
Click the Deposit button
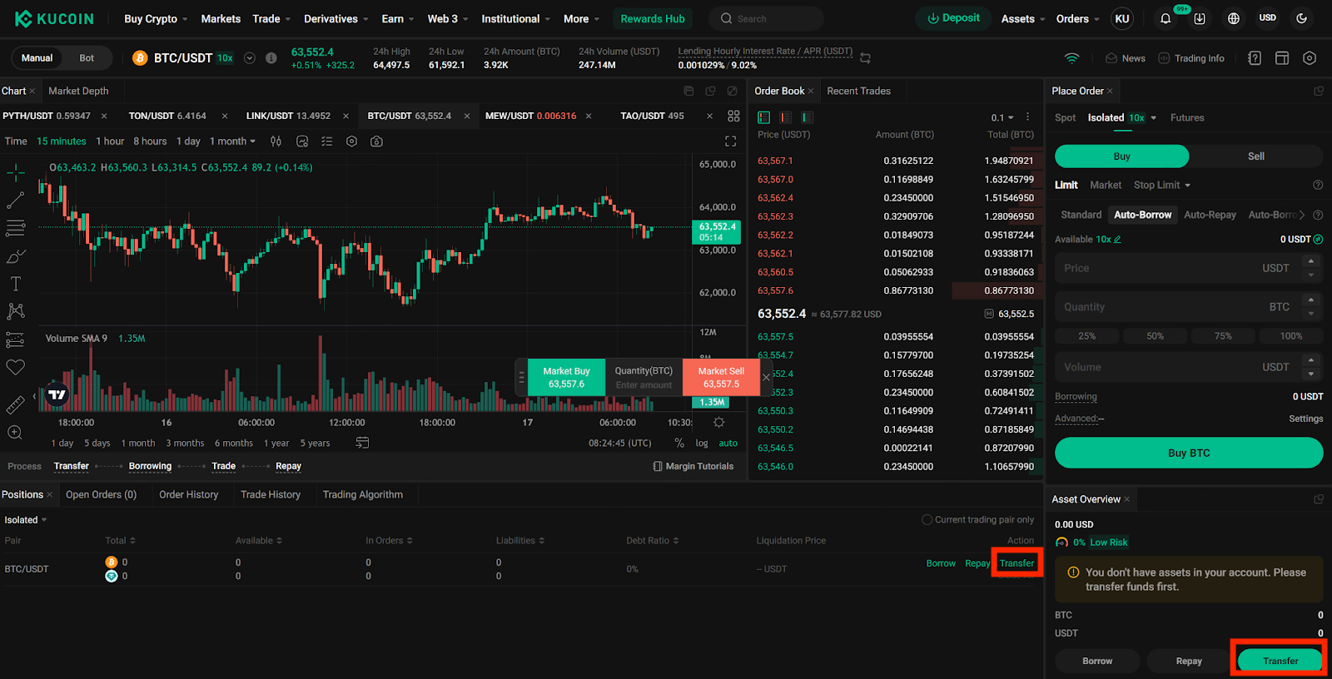coord(953,18)
